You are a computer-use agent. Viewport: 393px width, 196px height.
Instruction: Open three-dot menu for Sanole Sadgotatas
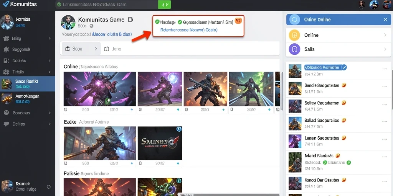click(x=385, y=87)
